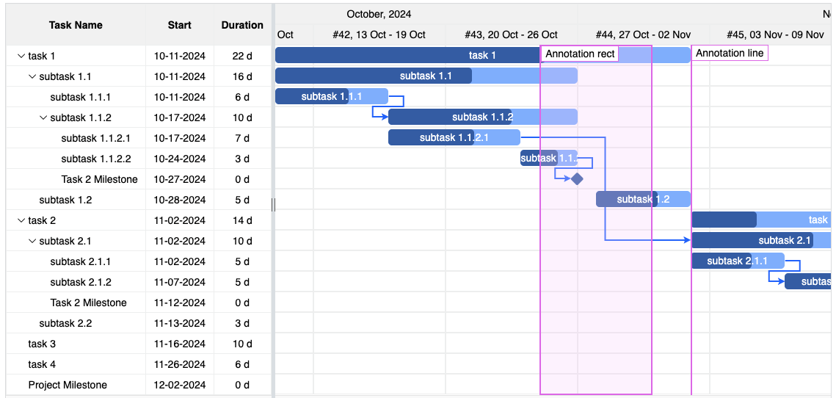This screenshot has height=398, width=836.
Task: Click week #44, 27 Oct - 02 Nov header
Action: [x=643, y=35]
